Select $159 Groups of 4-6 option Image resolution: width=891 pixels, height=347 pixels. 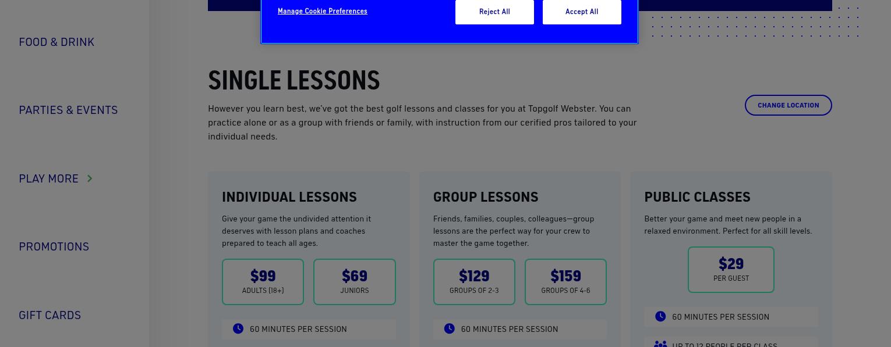coord(565,281)
